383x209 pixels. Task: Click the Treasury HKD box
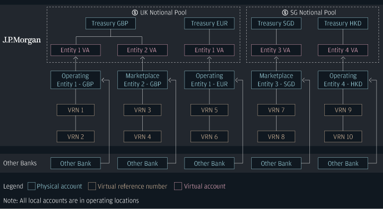pyautogui.click(x=343, y=23)
